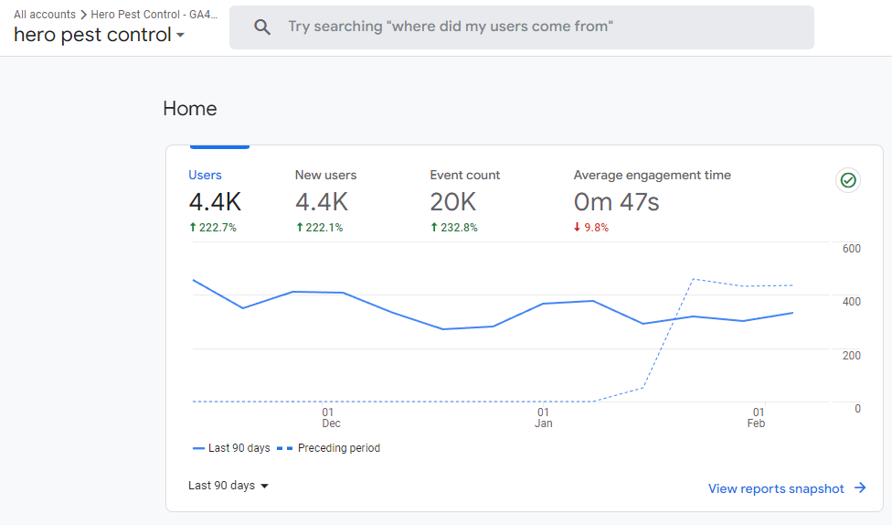
Task: Click the 01 Jan marker on the chart axis
Action: click(x=543, y=418)
